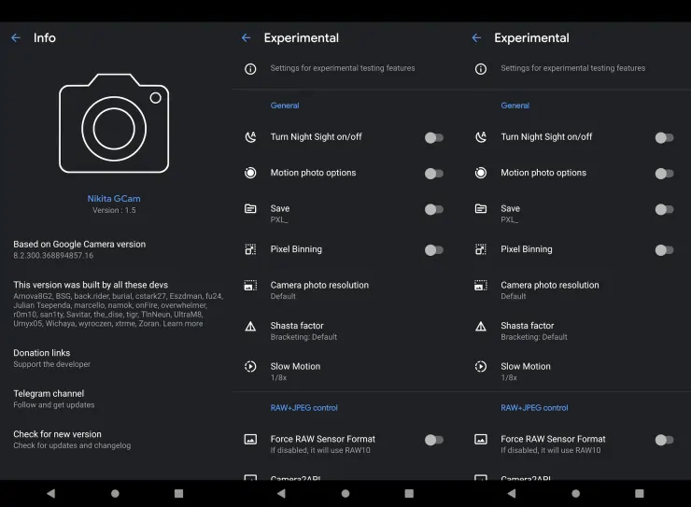Viewport: 691px width, 507px height.
Task: Tap Pixel Binning icon in right screen
Action: [481, 249]
